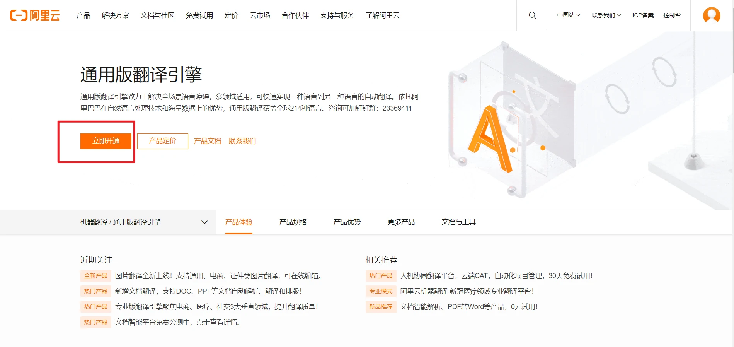Image resolution: width=734 pixels, height=347 pixels.
Task: Click the orange 联系我们 link
Action: tap(242, 141)
